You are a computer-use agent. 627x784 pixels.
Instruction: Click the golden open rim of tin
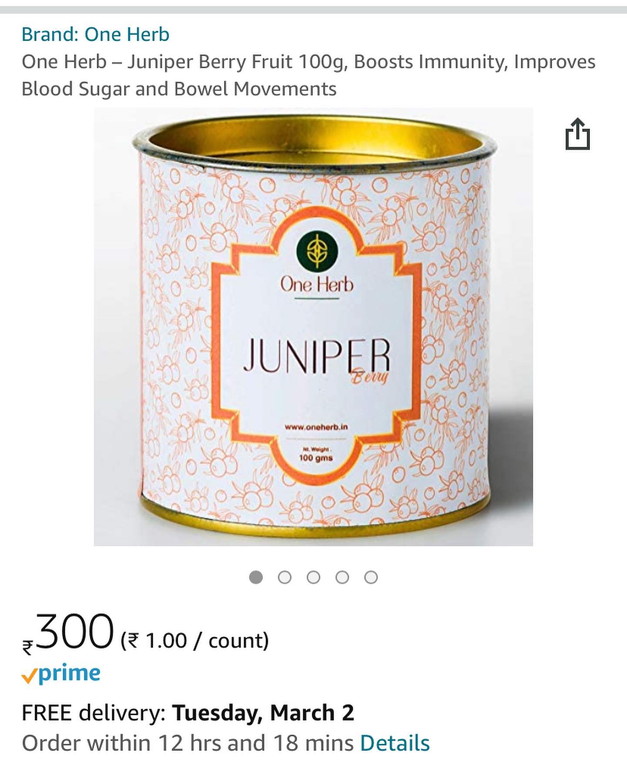point(315,141)
